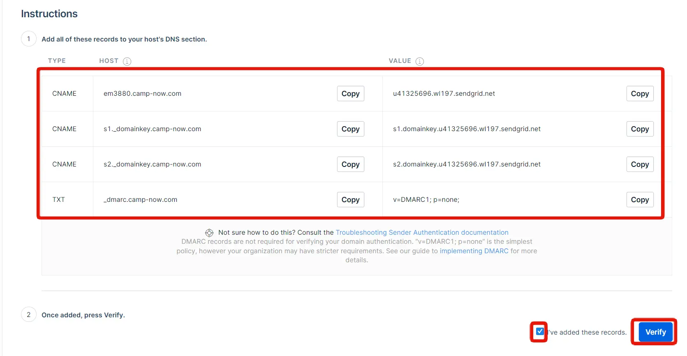
Task: Copy the s1._domainkey.camp-now.com host
Action: [x=350, y=129]
